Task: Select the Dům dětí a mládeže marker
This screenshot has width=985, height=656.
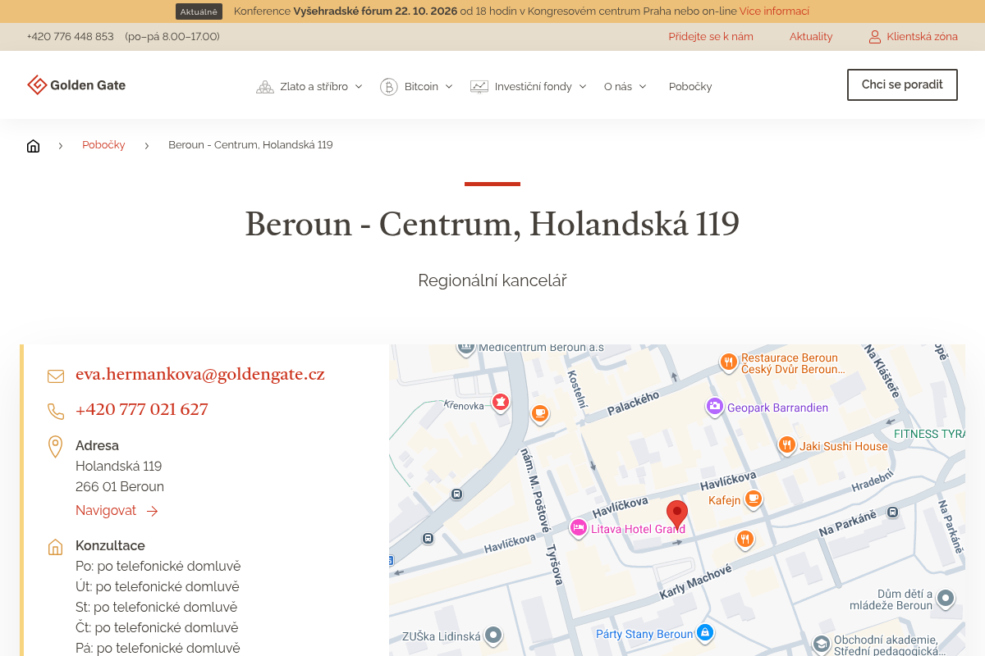Action: 946,599
